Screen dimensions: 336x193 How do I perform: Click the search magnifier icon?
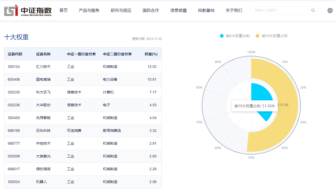pyautogui.click(x=313, y=10)
